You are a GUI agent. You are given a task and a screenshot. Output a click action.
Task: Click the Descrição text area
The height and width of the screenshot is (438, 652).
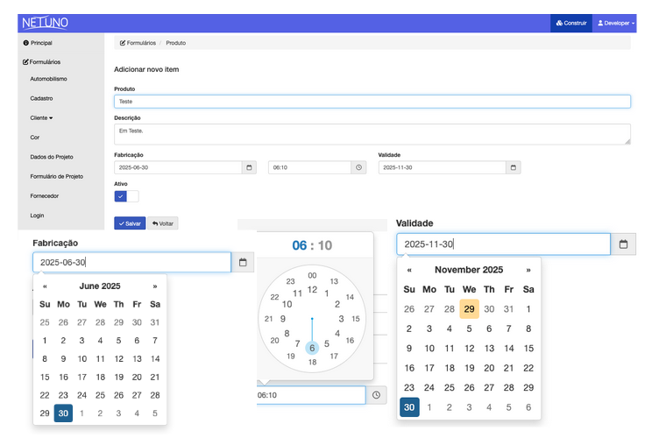coord(372,133)
